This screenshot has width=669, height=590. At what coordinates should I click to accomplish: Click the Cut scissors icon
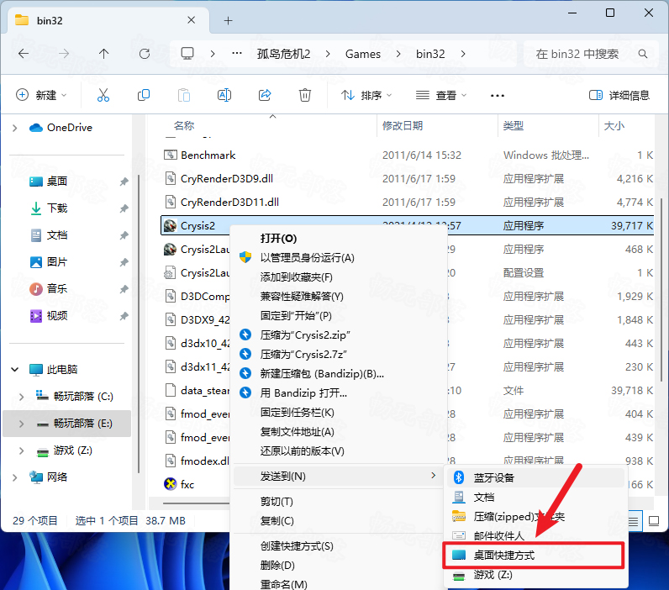point(103,95)
